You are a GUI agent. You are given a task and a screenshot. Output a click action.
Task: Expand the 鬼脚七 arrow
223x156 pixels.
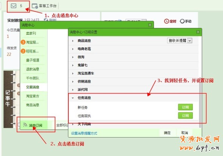pos(73,65)
